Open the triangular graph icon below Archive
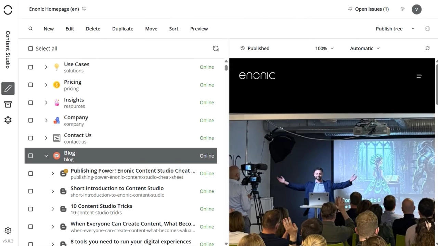The height and width of the screenshot is (246, 438). tap(8, 120)
